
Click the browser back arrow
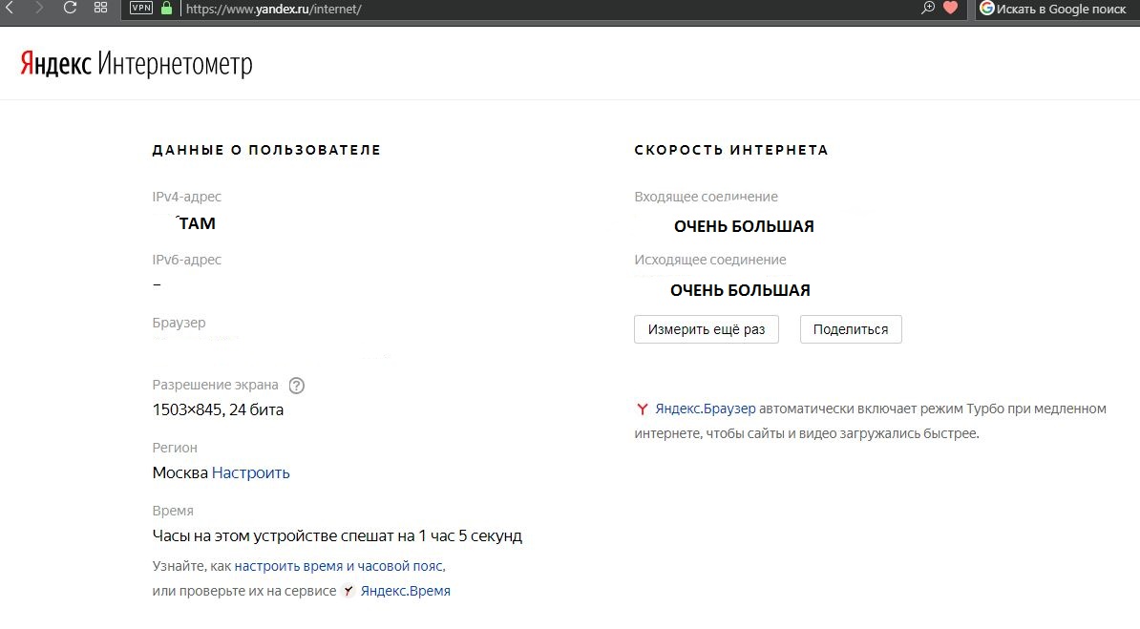pyautogui.click(x=10, y=8)
